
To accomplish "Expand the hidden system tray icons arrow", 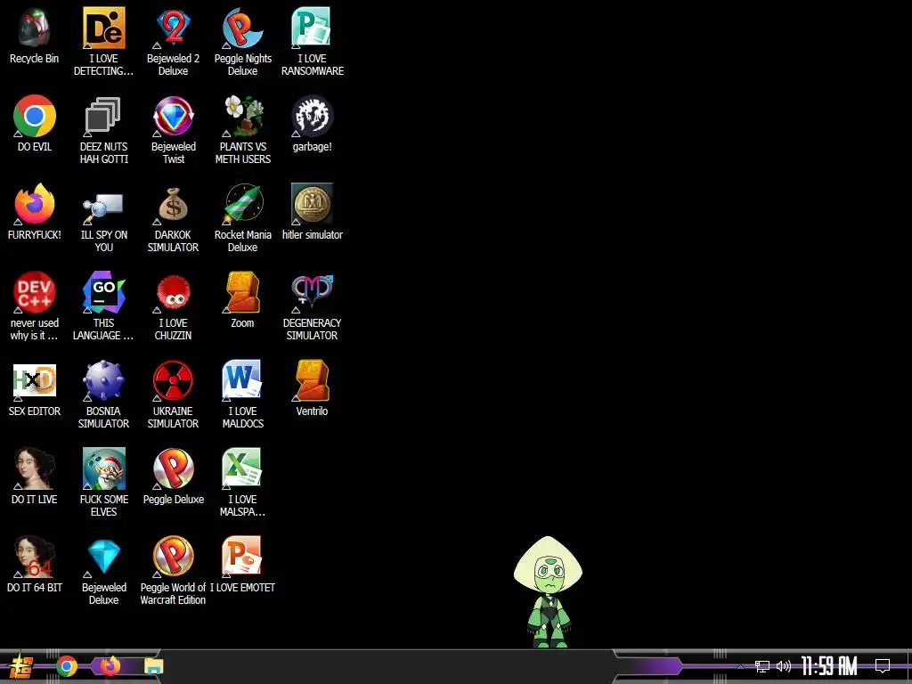I will click(x=740, y=666).
